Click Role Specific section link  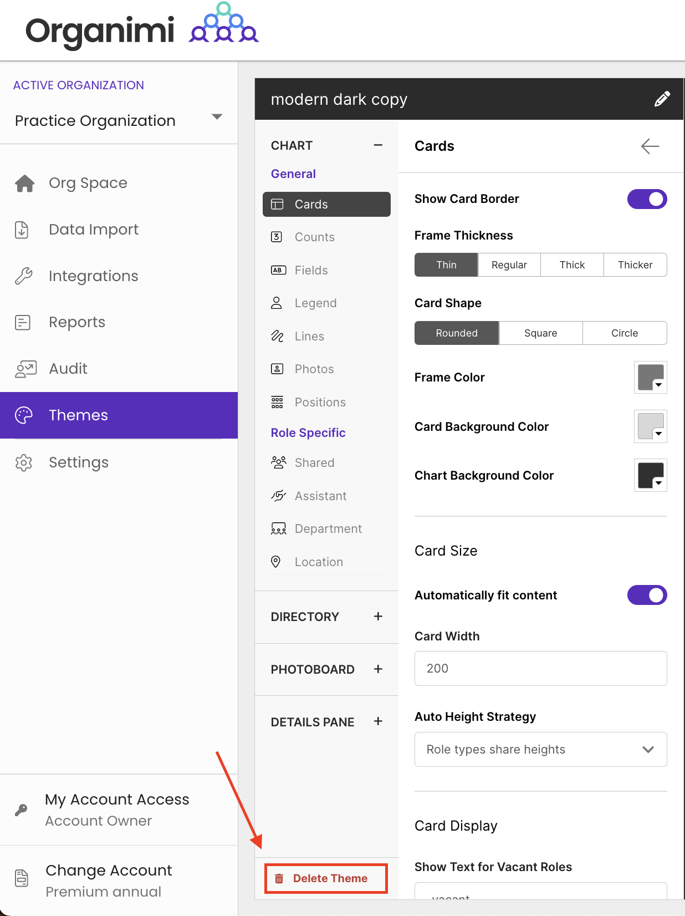pos(308,433)
